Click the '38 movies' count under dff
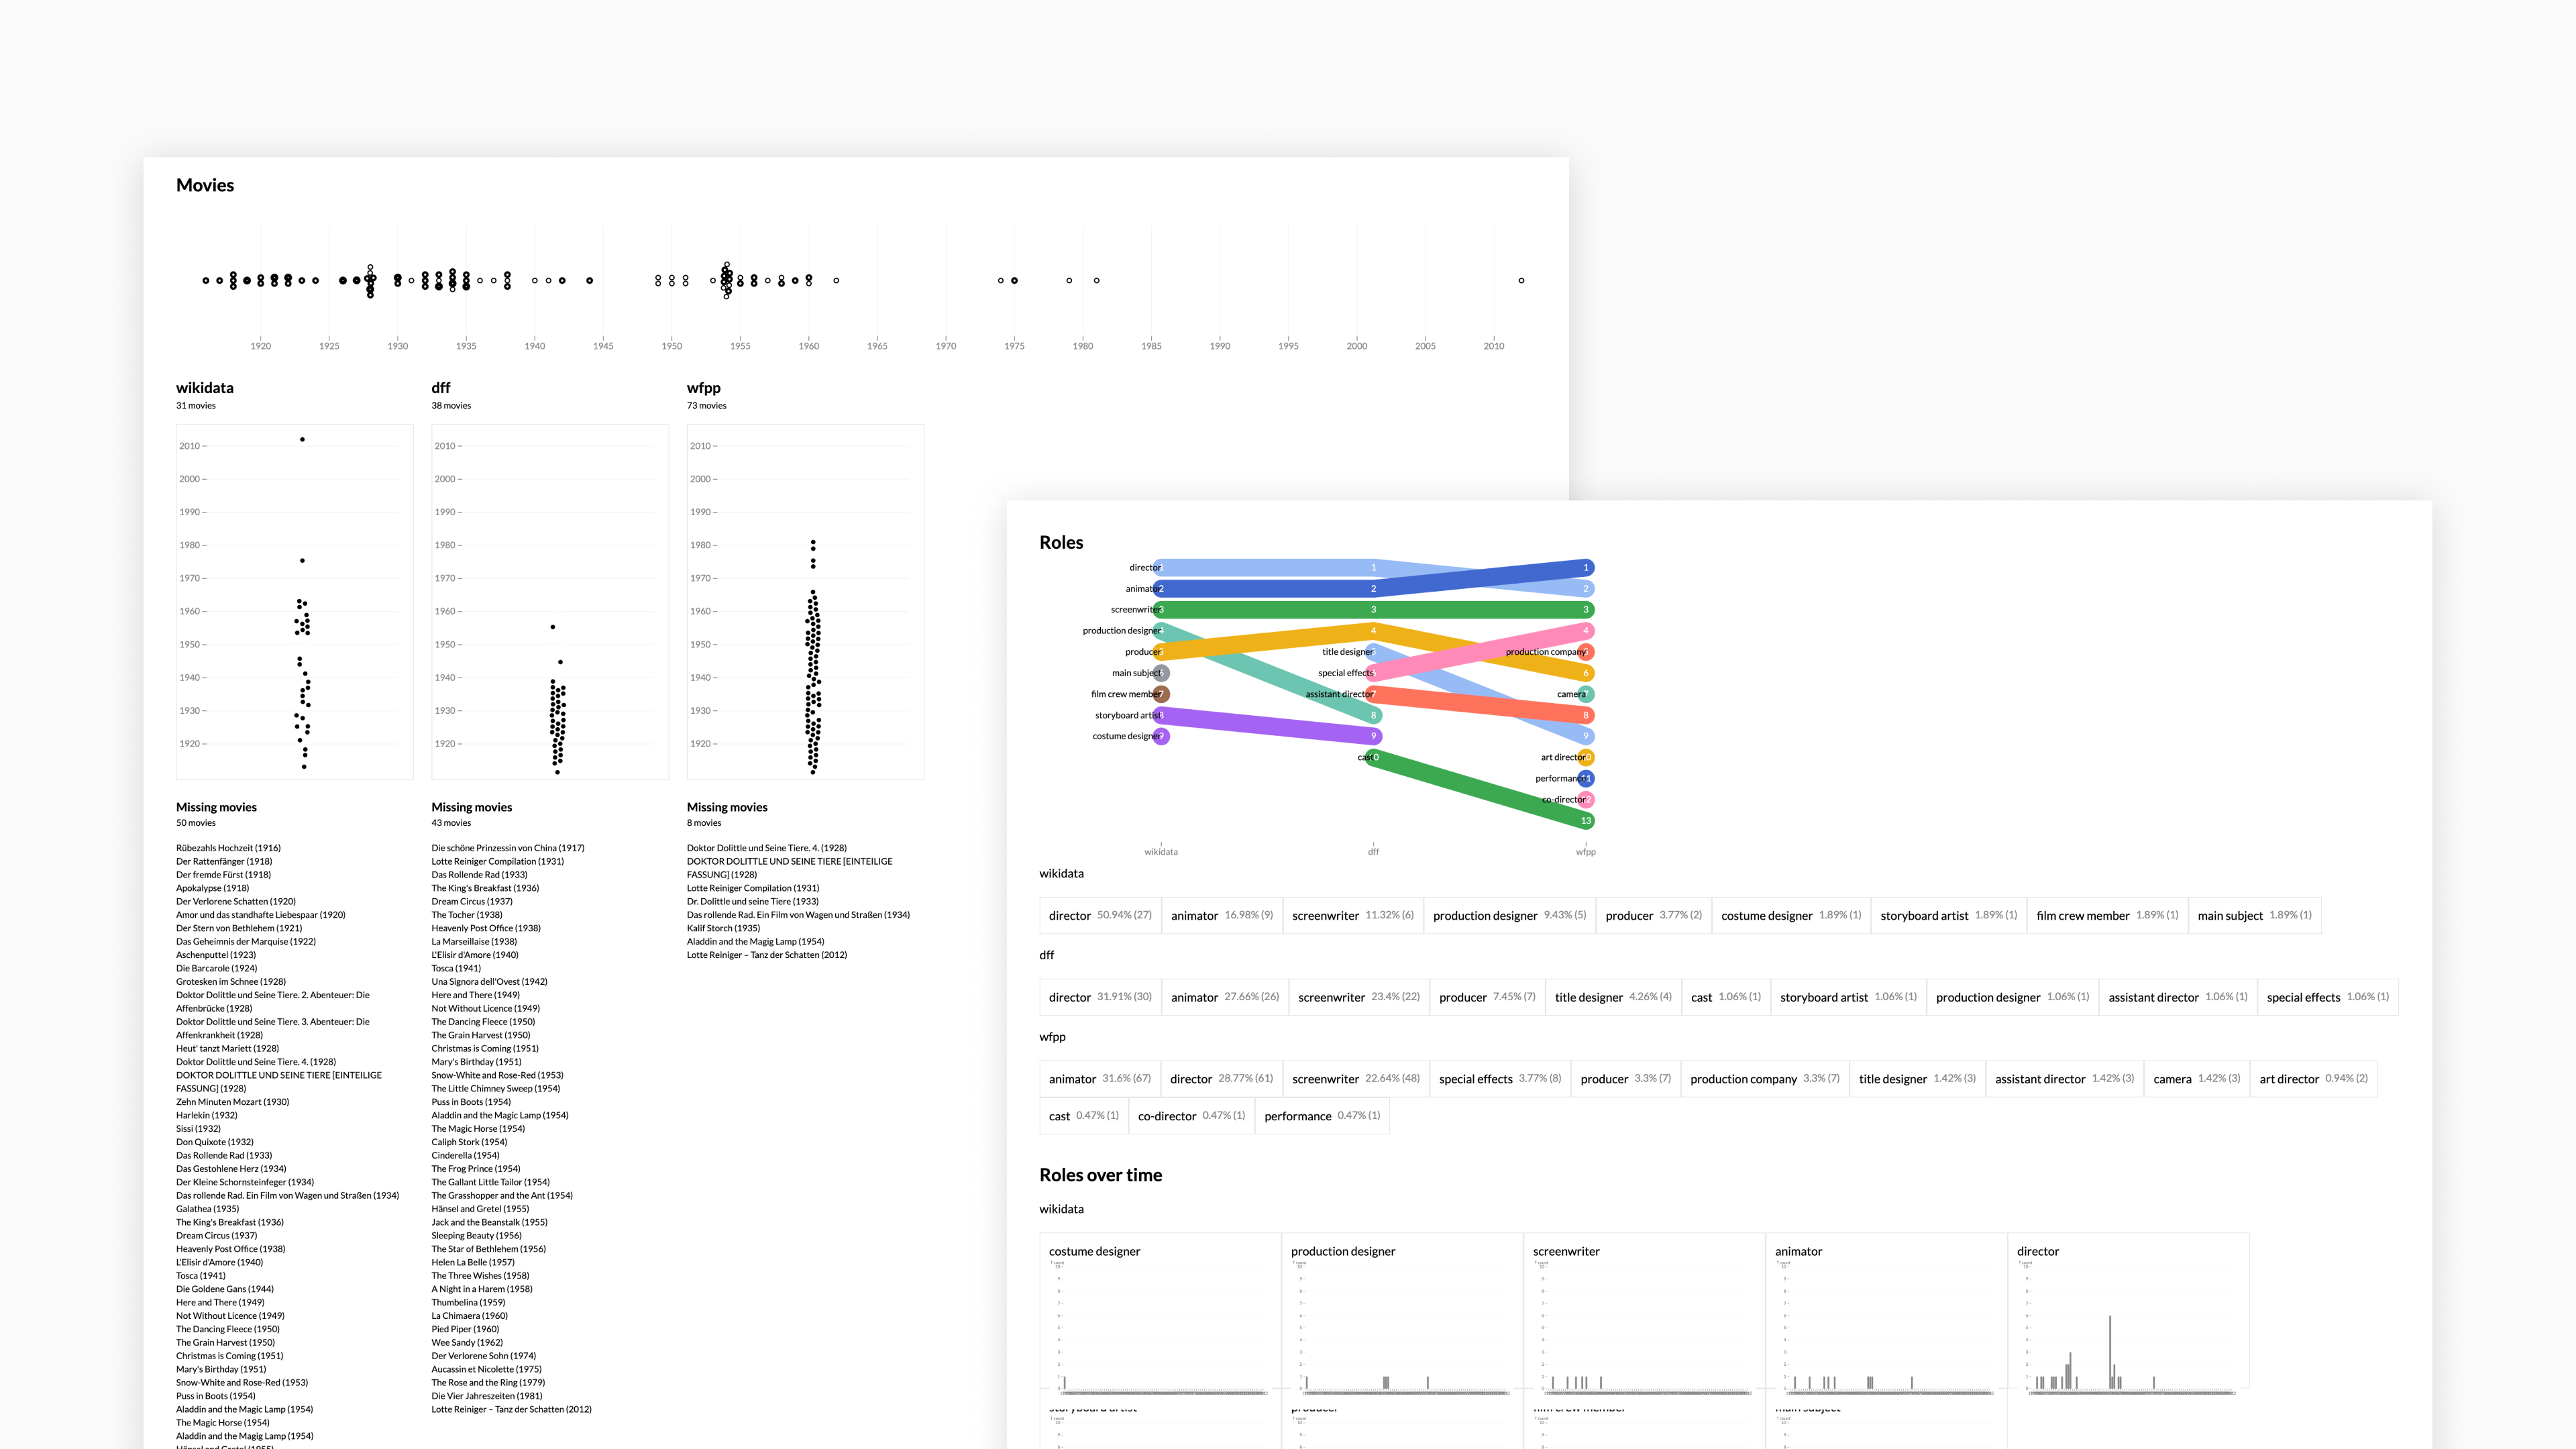The height and width of the screenshot is (1449, 2576). point(451,405)
